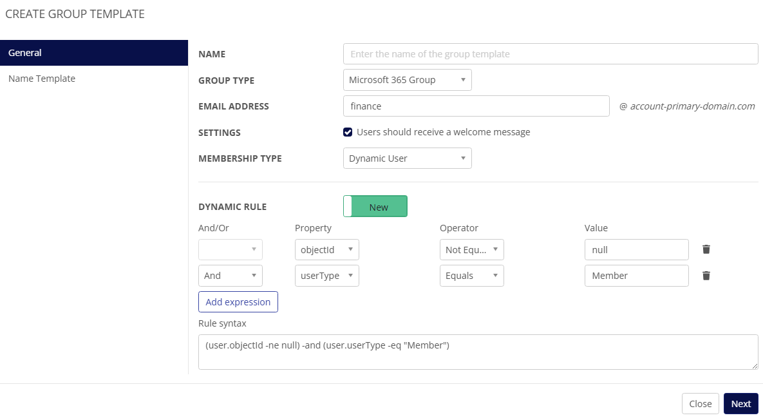Image resolution: width=763 pixels, height=420 pixels.
Task: Change the userType property dropdown
Action: coord(326,276)
